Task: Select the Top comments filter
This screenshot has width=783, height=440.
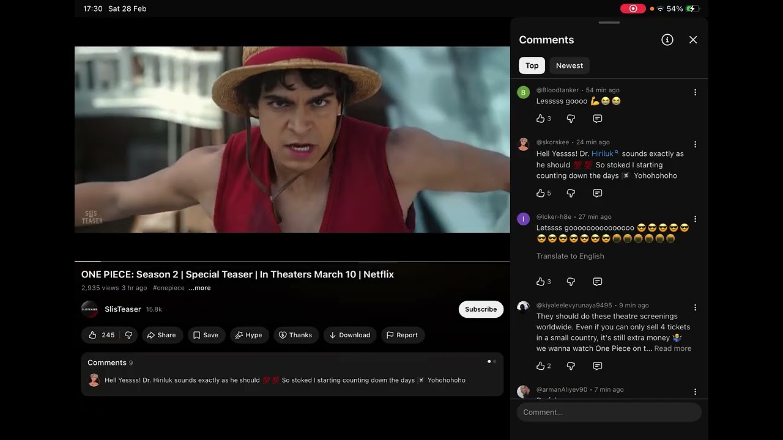Action: coord(532,65)
